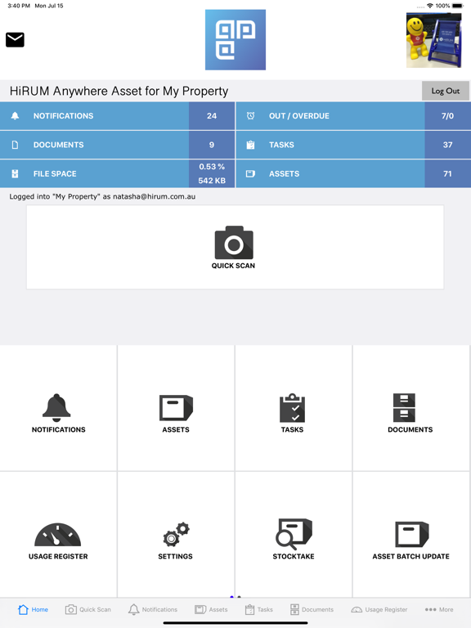Switch to the Tasks bottom tab
The width and height of the screenshot is (471, 628).
point(258,609)
